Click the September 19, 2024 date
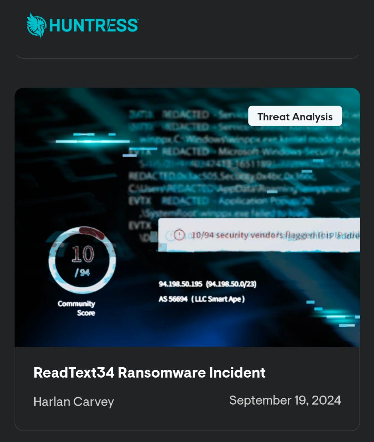374x442 pixels. (x=285, y=400)
